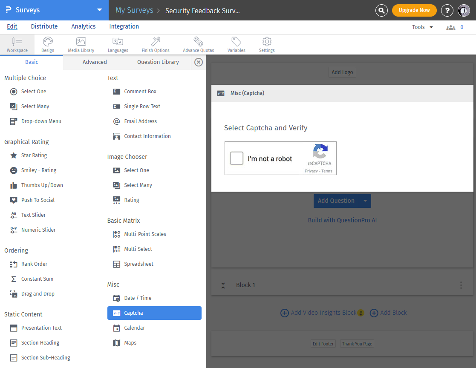Add a Text Slider question
The image size is (476, 368).
28,215
